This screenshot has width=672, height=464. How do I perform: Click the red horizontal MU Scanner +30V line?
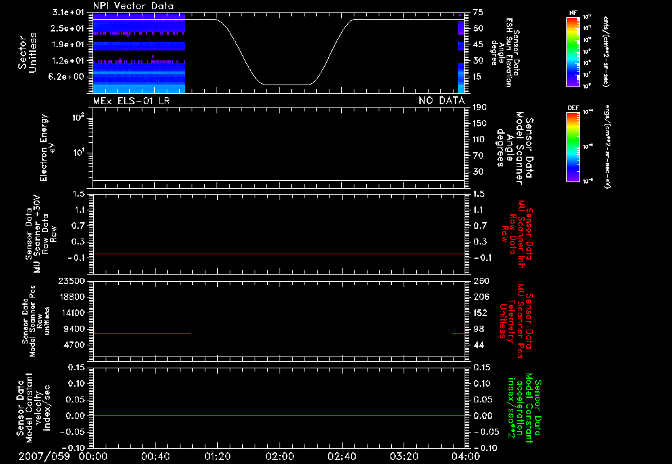[279, 254]
